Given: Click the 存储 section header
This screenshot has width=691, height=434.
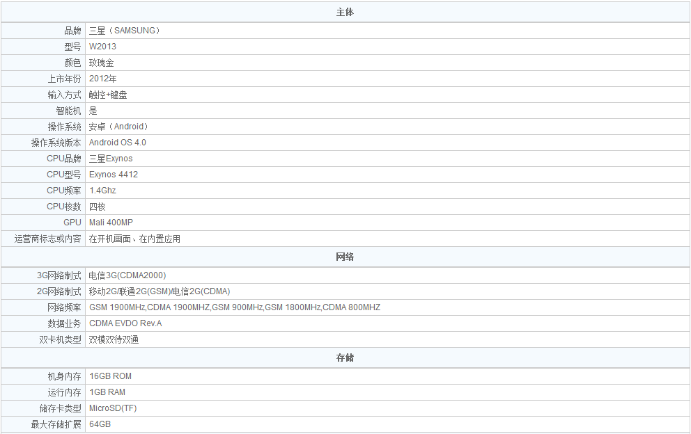Looking at the screenshot, I should pyautogui.click(x=345, y=357).
